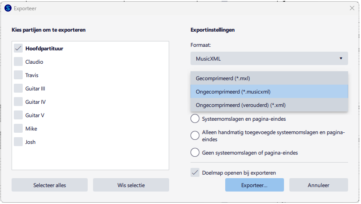Choose Alleen handmatig toegevoegde systeemomslagen option
This screenshot has width=361, height=204.
click(x=195, y=135)
